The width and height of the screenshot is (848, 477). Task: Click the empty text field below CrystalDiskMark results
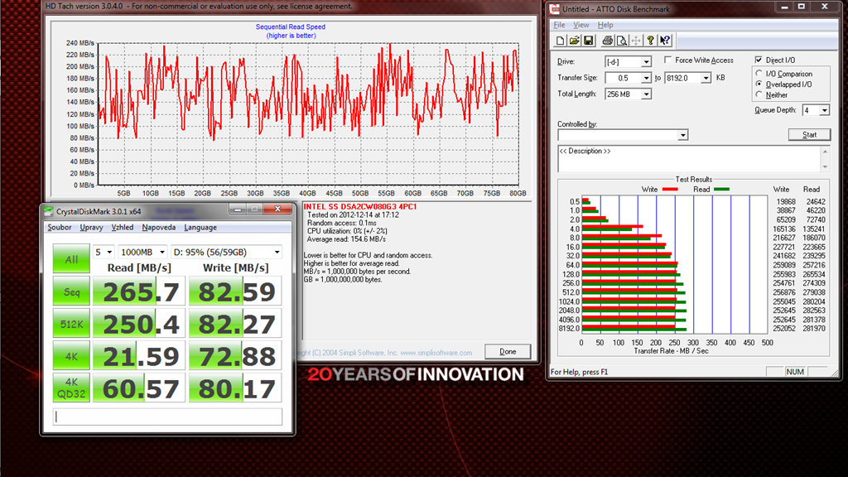pyautogui.click(x=167, y=417)
